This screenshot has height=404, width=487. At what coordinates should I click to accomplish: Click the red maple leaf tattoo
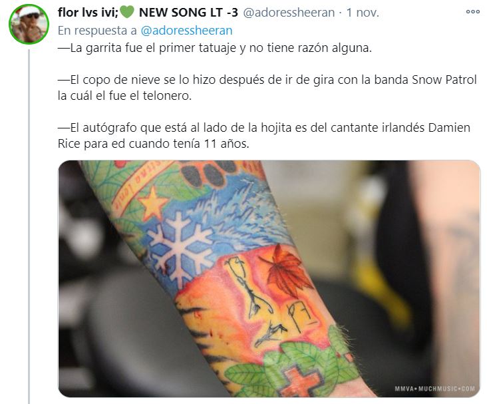tap(286, 270)
